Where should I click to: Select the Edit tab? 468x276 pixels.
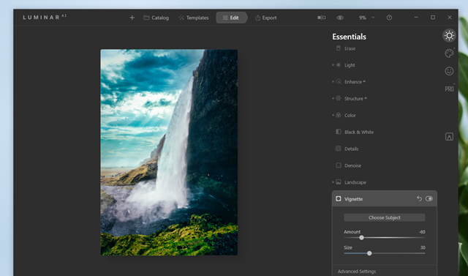pyautogui.click(x=231, y=18)
